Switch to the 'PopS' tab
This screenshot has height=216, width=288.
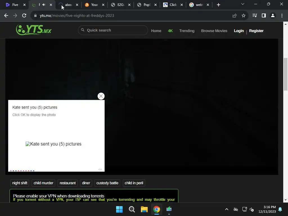tap(147, 5)
